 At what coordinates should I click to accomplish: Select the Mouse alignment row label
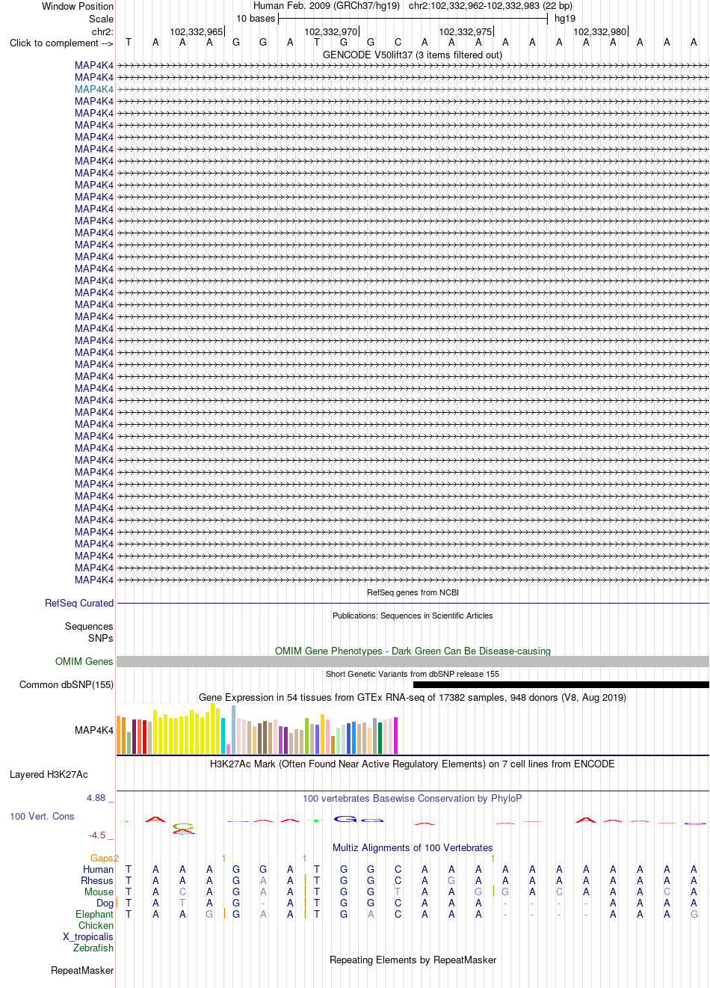pos(99,892)
